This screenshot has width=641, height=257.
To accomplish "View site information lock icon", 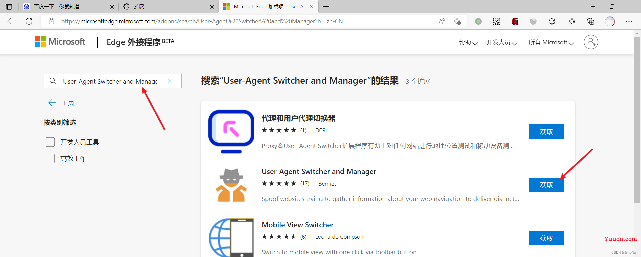I will pyautogui.click(x=51, y=21).
